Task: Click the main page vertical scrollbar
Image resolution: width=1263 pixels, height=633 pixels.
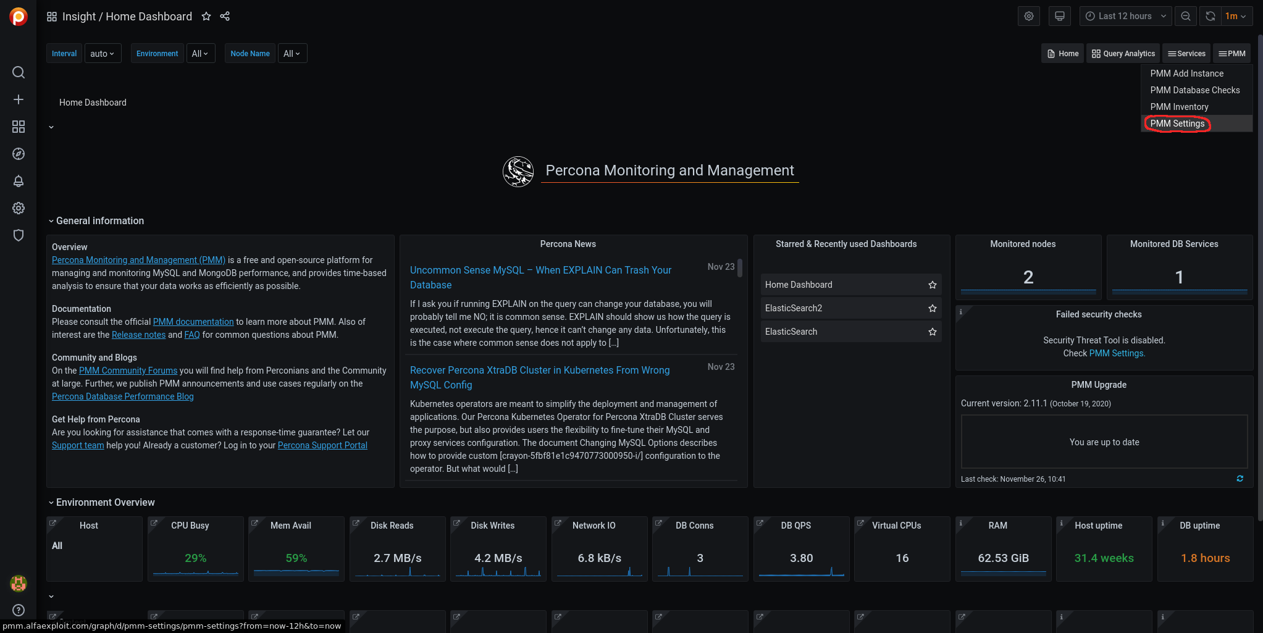Action: (x=1259, y=278)
